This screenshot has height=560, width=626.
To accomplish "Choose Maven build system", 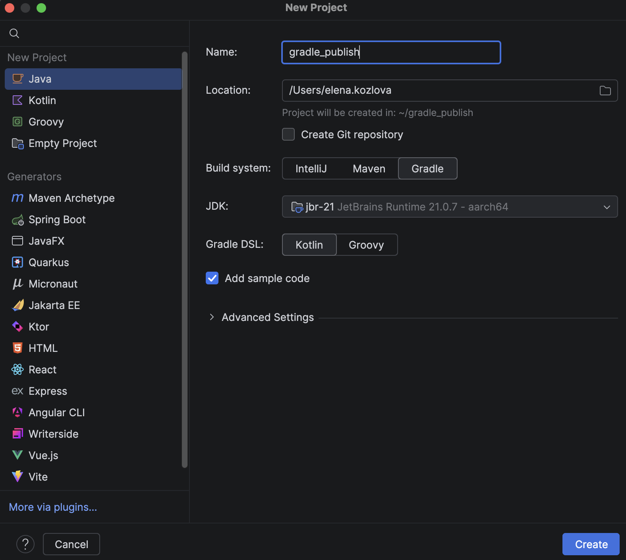I will point(369,168).
